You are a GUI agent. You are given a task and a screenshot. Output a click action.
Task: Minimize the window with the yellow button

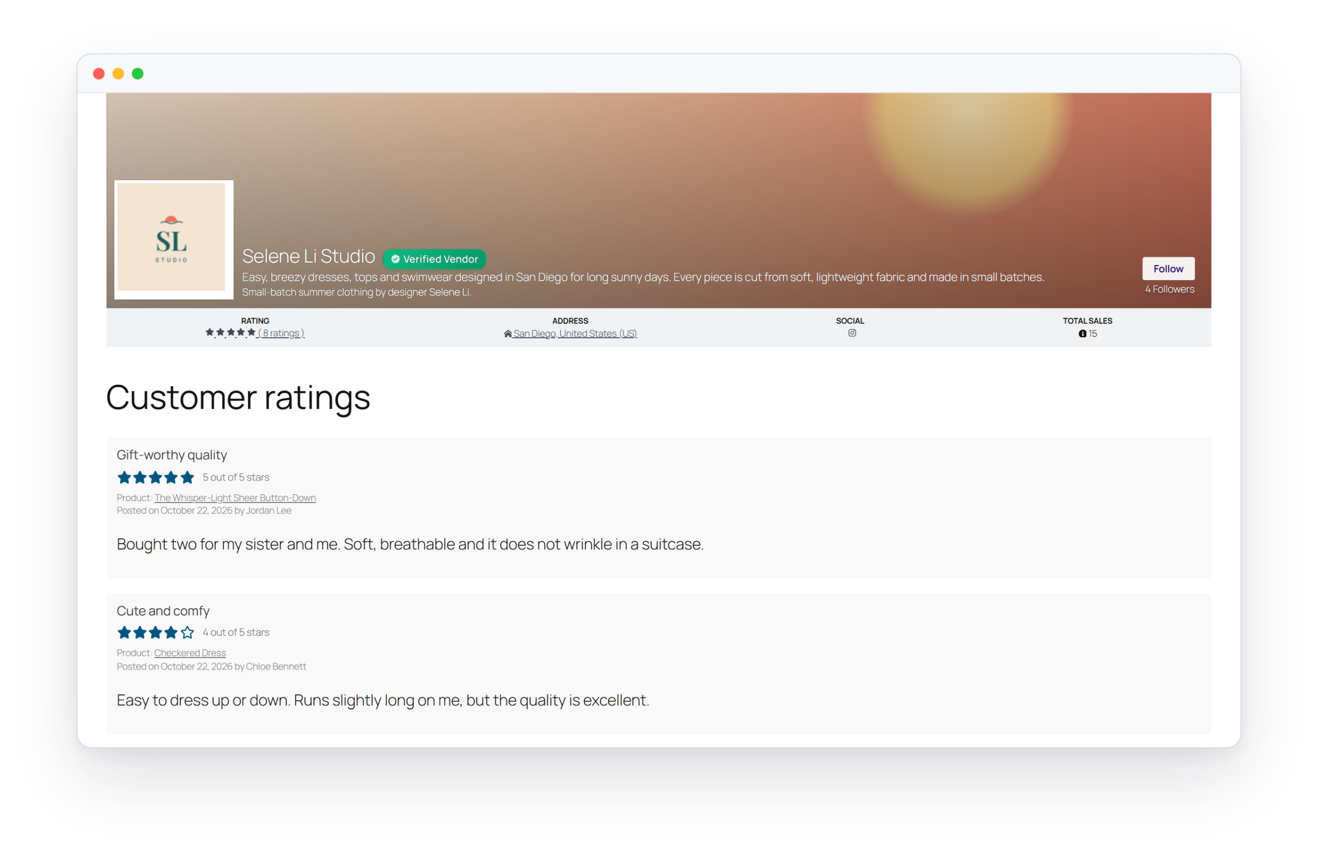pyautogui.click(x=118, y=74)
